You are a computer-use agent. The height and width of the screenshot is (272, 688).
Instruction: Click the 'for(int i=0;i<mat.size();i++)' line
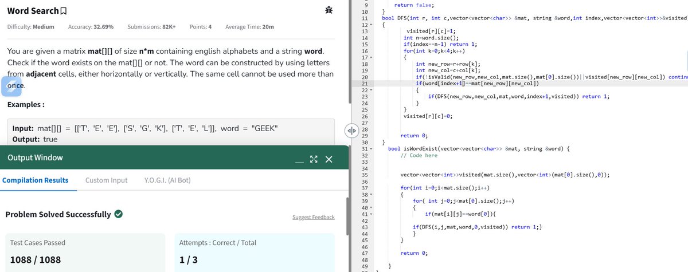point(445,188)
